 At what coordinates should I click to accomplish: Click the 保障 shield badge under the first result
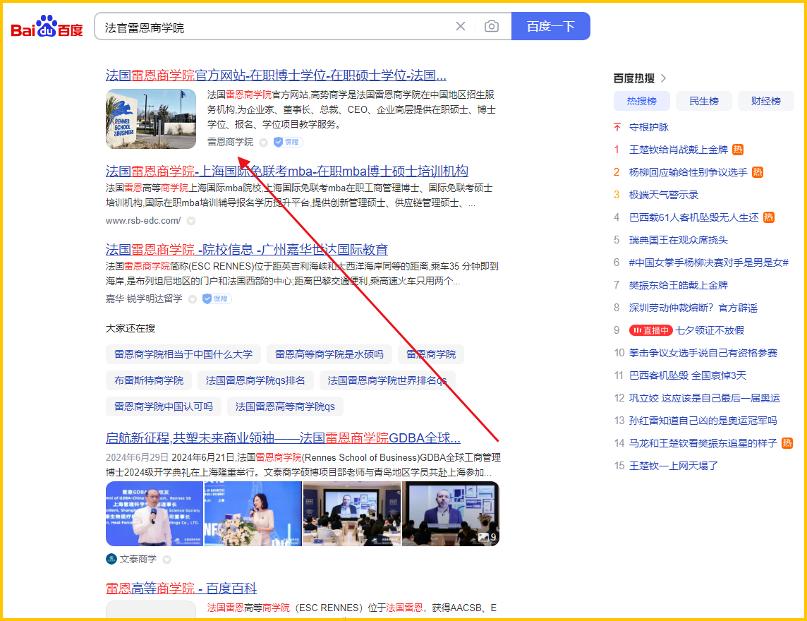tap(287, 142)
